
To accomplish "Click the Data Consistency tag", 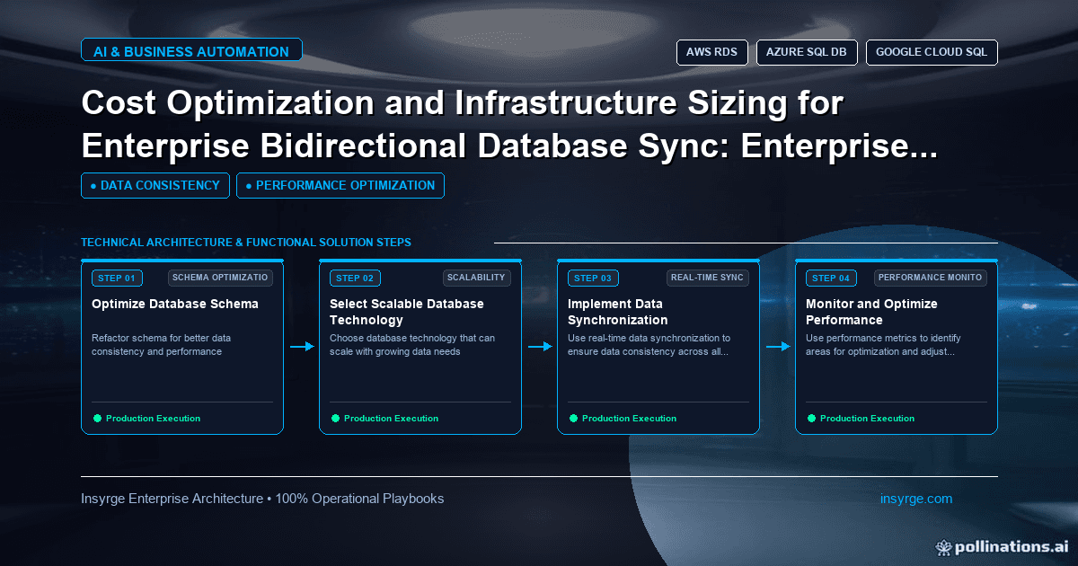I will pyautogui.click(x=155, y=185).
